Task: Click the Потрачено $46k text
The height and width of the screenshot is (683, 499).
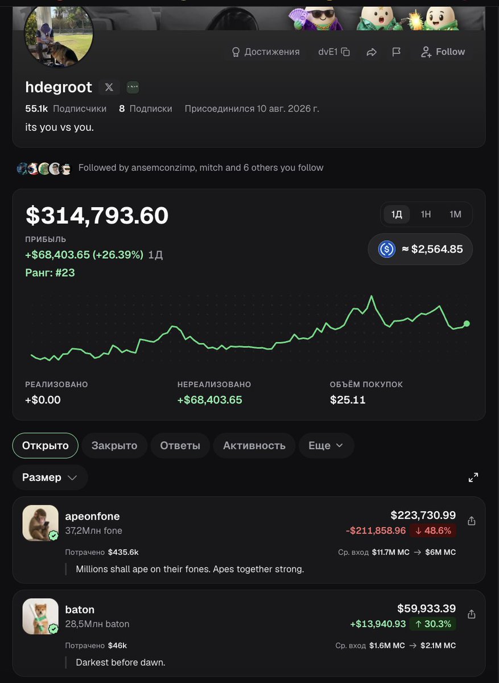Action: [96, 645]
